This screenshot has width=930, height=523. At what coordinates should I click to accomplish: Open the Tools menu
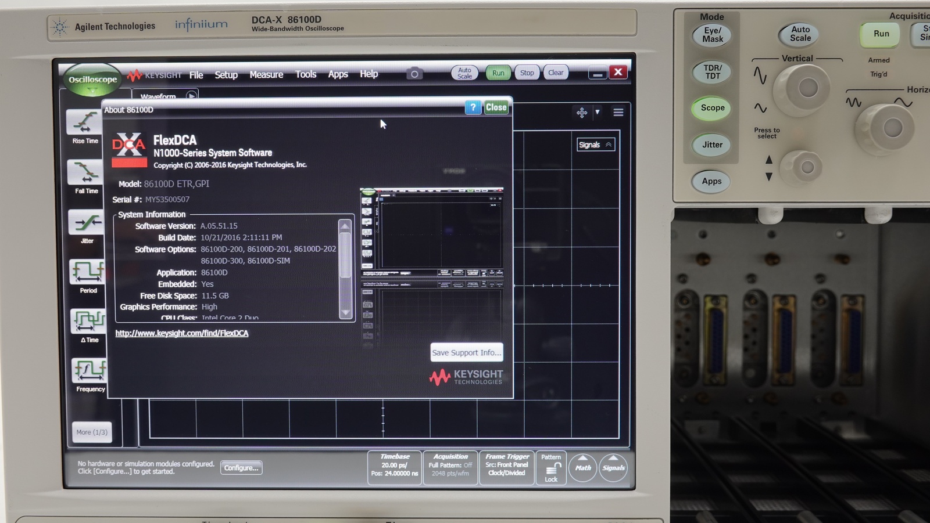pos(306,74)
